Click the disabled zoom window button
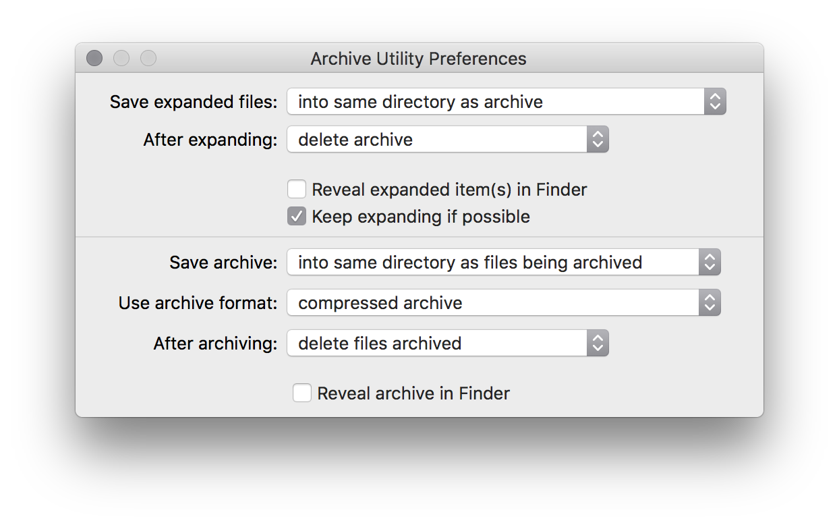This screenshot has height=525, width=839. (x=148, y=59)
